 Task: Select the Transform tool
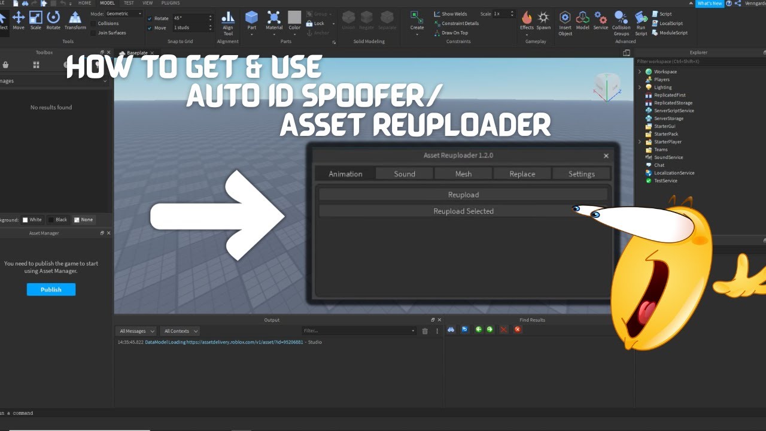click(75, 20)
